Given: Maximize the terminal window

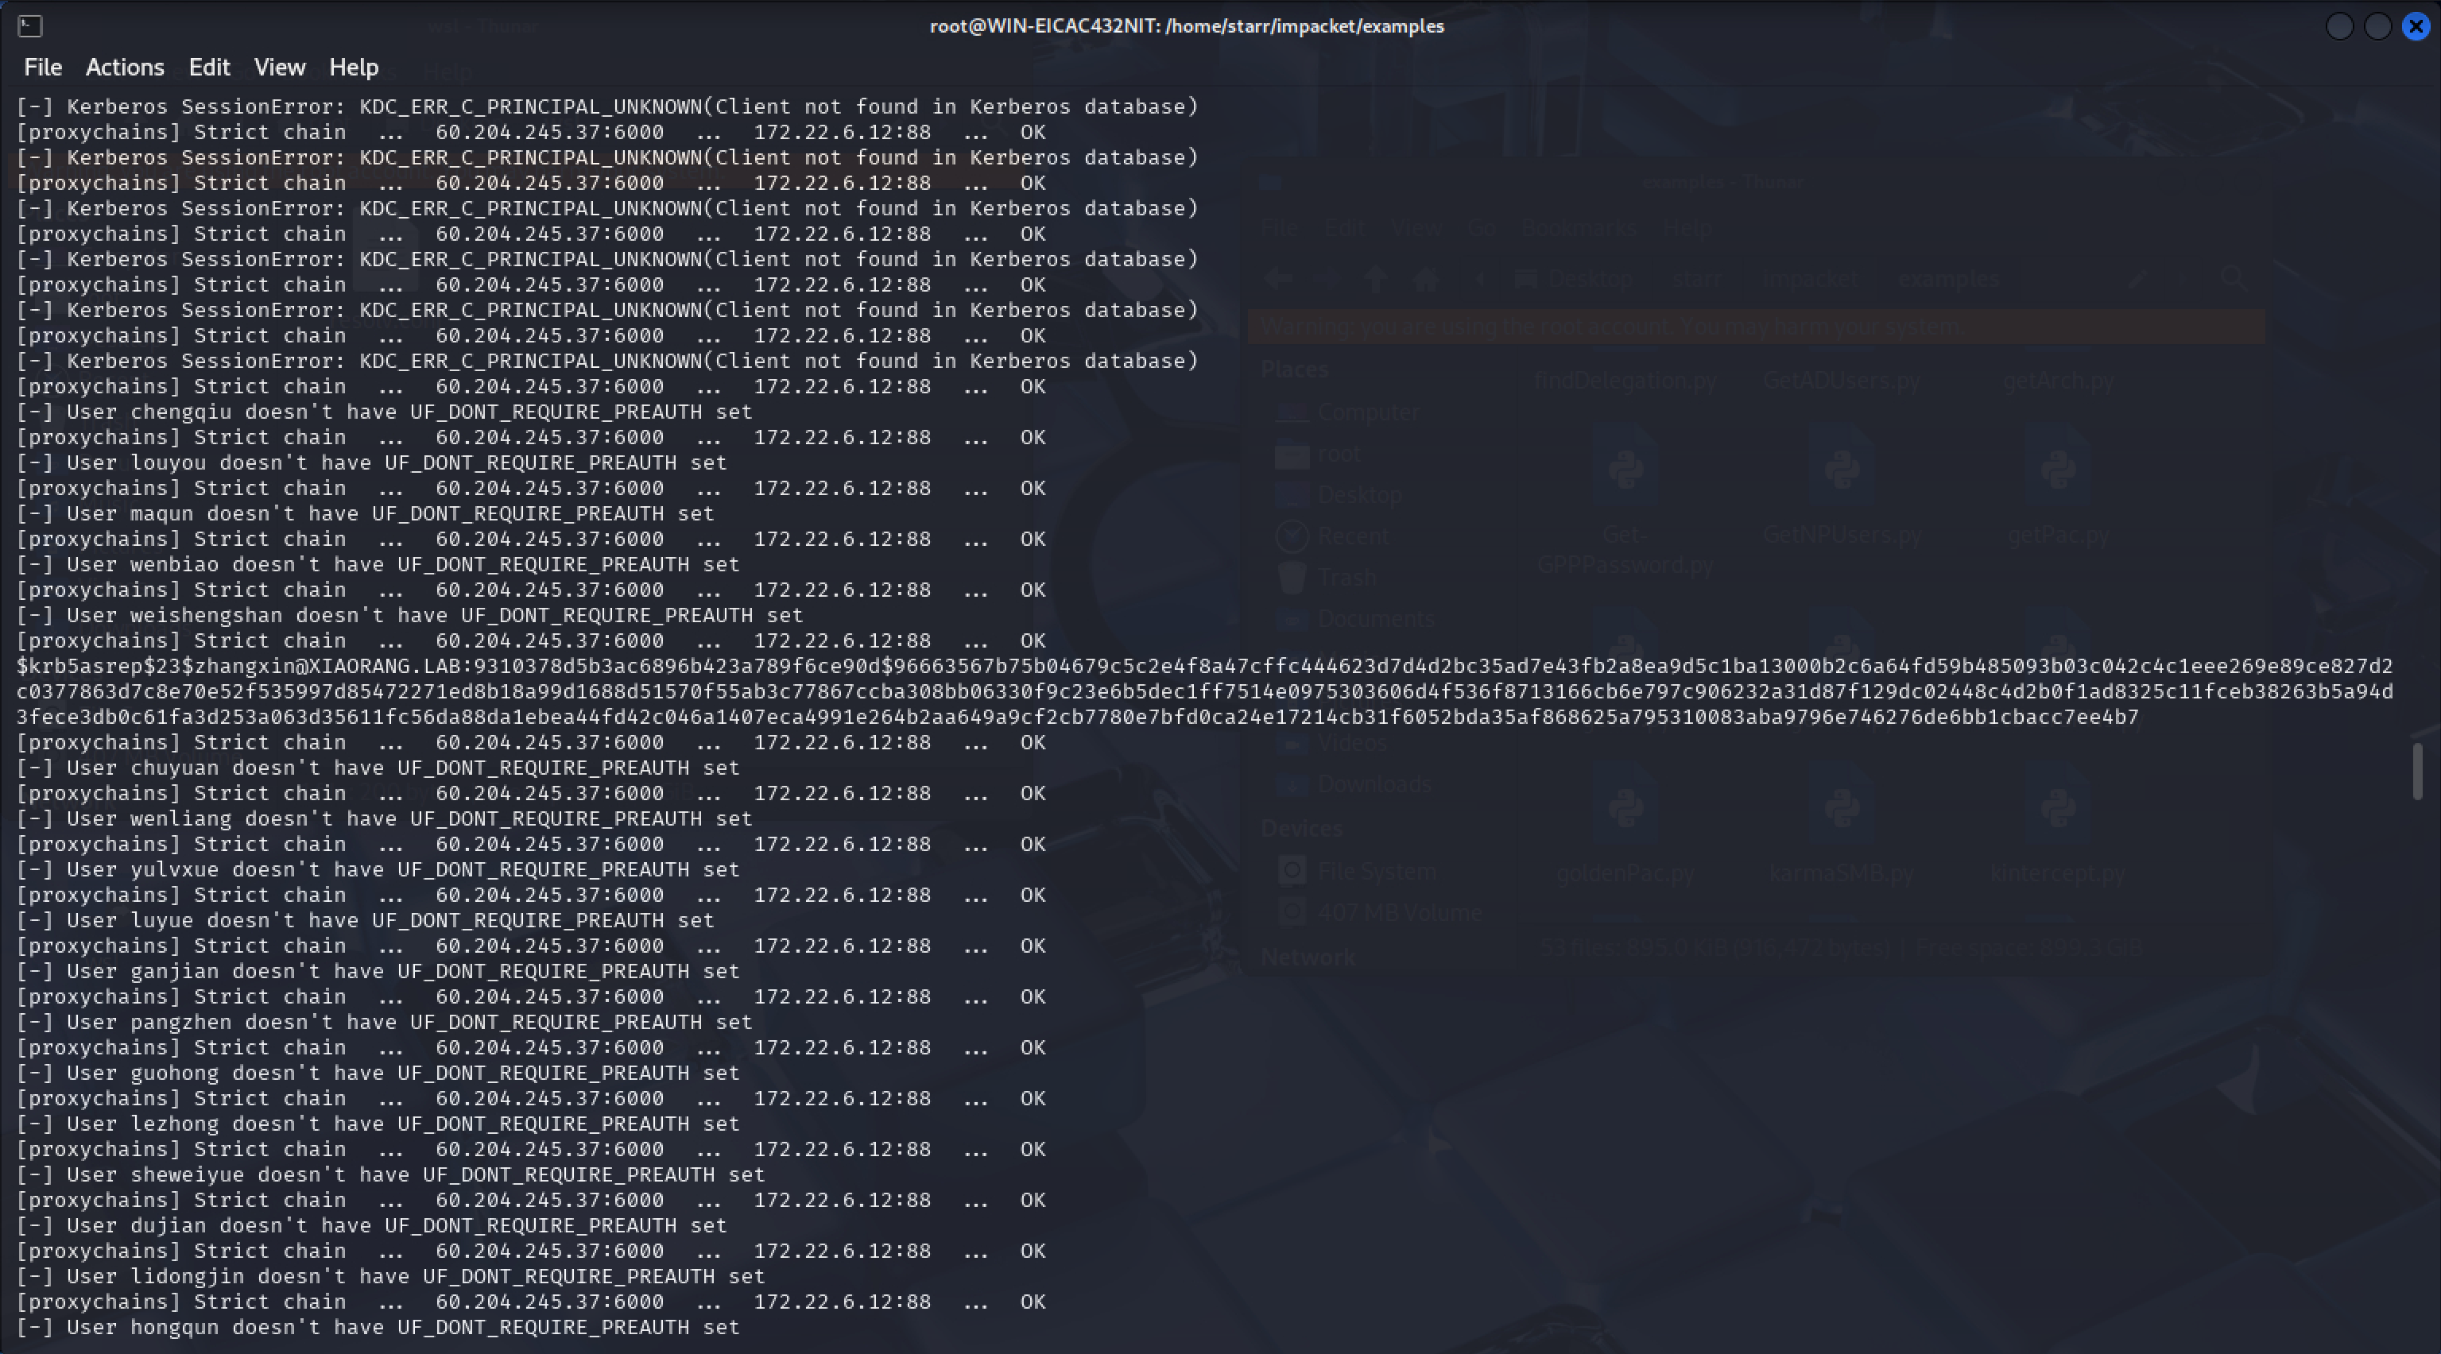Looking at the screenshot, I should tap(2377, 26).
